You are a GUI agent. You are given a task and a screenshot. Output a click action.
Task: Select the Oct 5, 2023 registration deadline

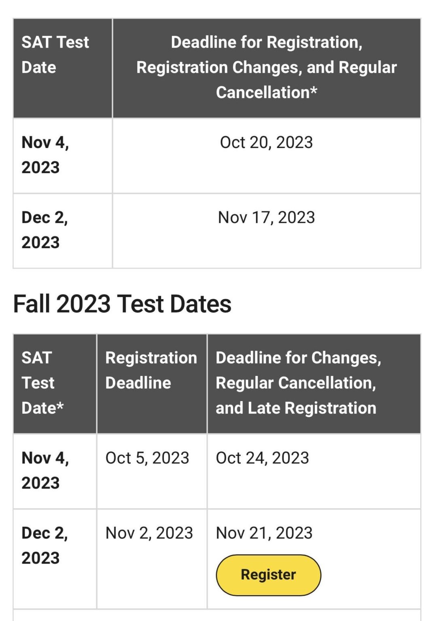click(x=147, y=458)
